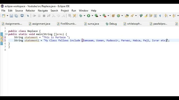Viewport: 179px width, 100px height.
Task: Open the Debug configurations dropdown arrow
Action: click(x=84, y=16)
